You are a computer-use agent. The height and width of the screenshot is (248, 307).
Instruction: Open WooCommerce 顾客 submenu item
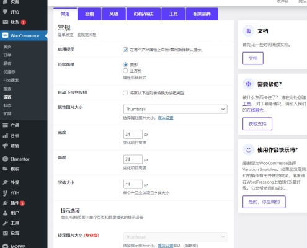coord(7,63)
